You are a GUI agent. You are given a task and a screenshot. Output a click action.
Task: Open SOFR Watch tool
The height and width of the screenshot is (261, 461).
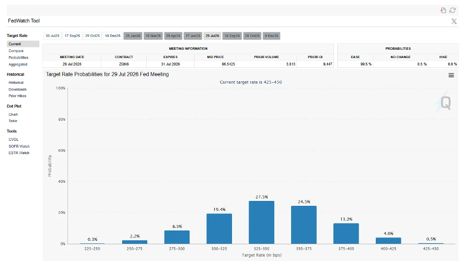tap(19, 146)
